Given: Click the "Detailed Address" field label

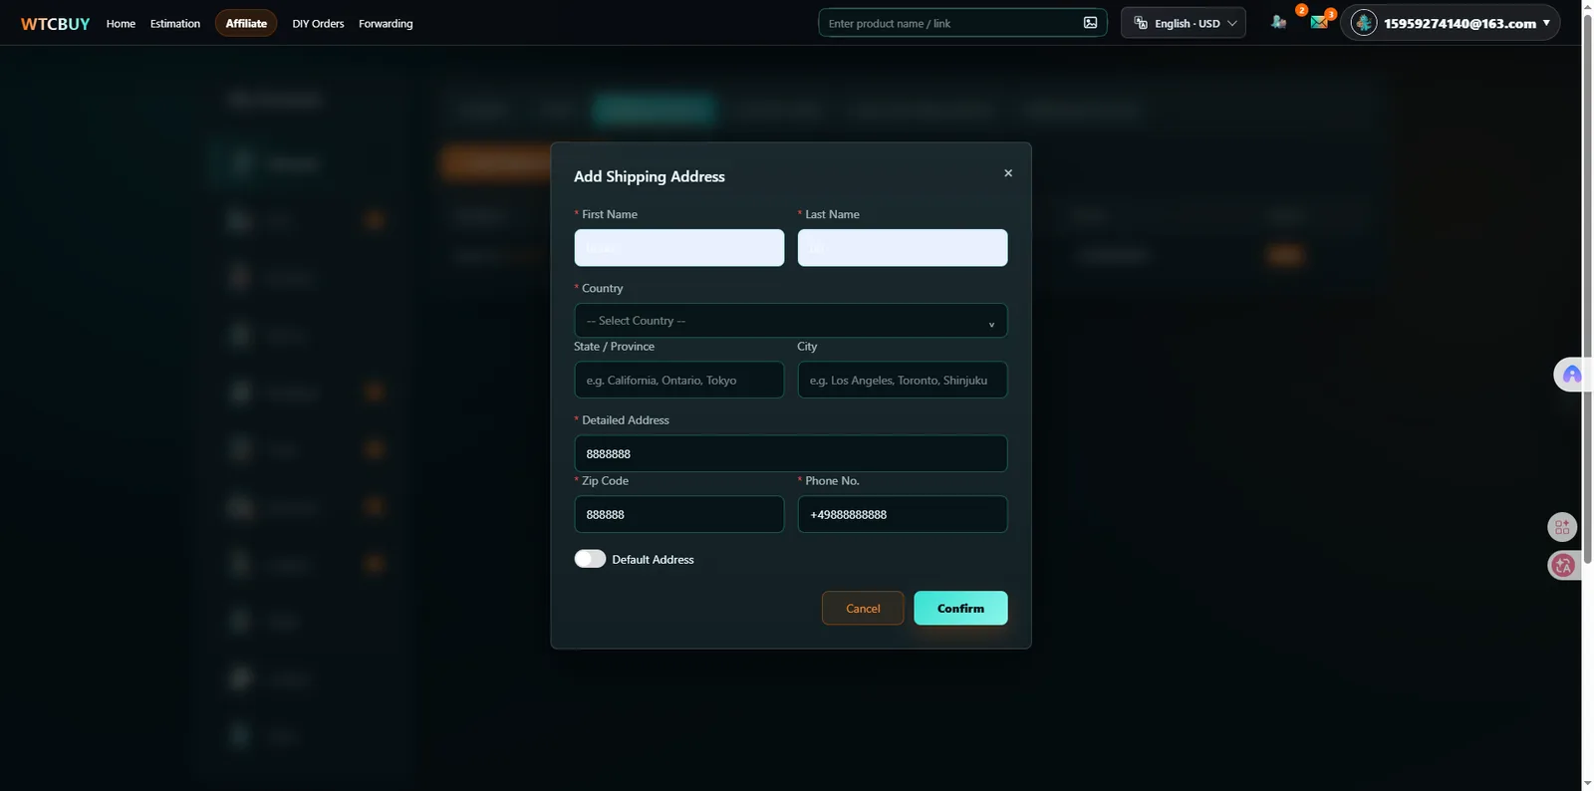Looking at the screenshot, I should point(626,420).
